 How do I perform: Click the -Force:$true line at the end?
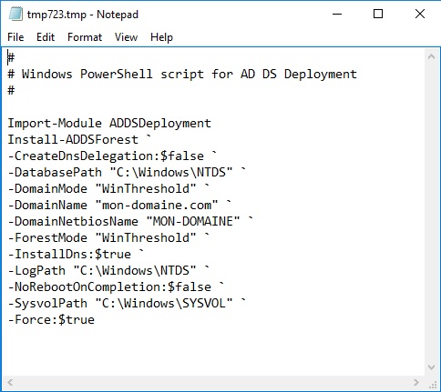(51, 320)
